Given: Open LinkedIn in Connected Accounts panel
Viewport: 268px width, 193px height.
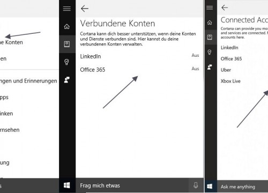Looking at the screenshot, I should coord(229,48).
